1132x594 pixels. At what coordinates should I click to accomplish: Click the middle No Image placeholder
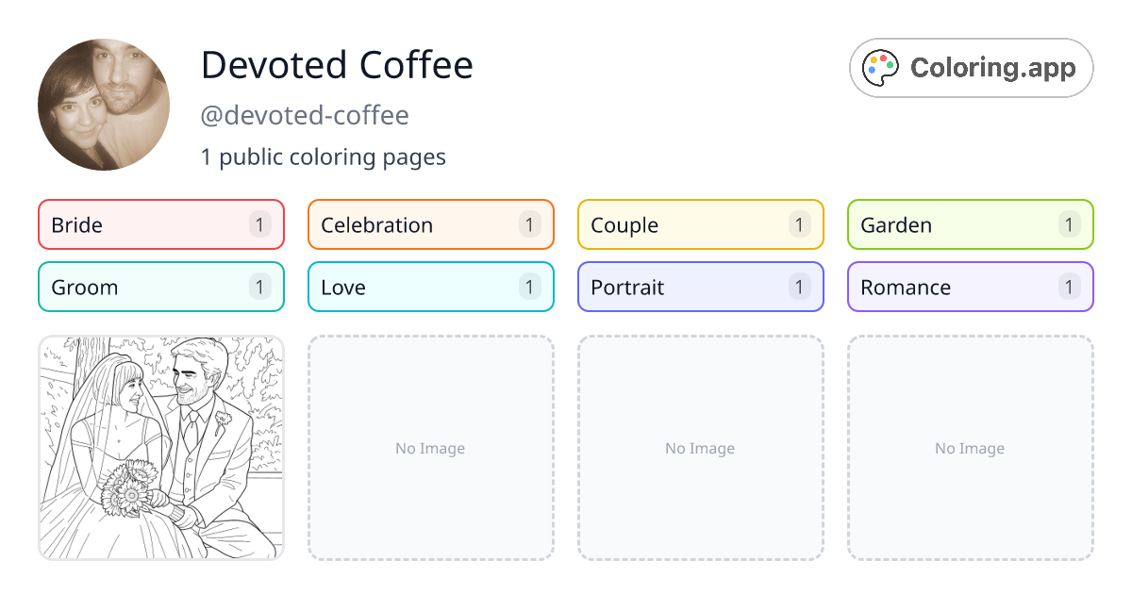(700, 448)
